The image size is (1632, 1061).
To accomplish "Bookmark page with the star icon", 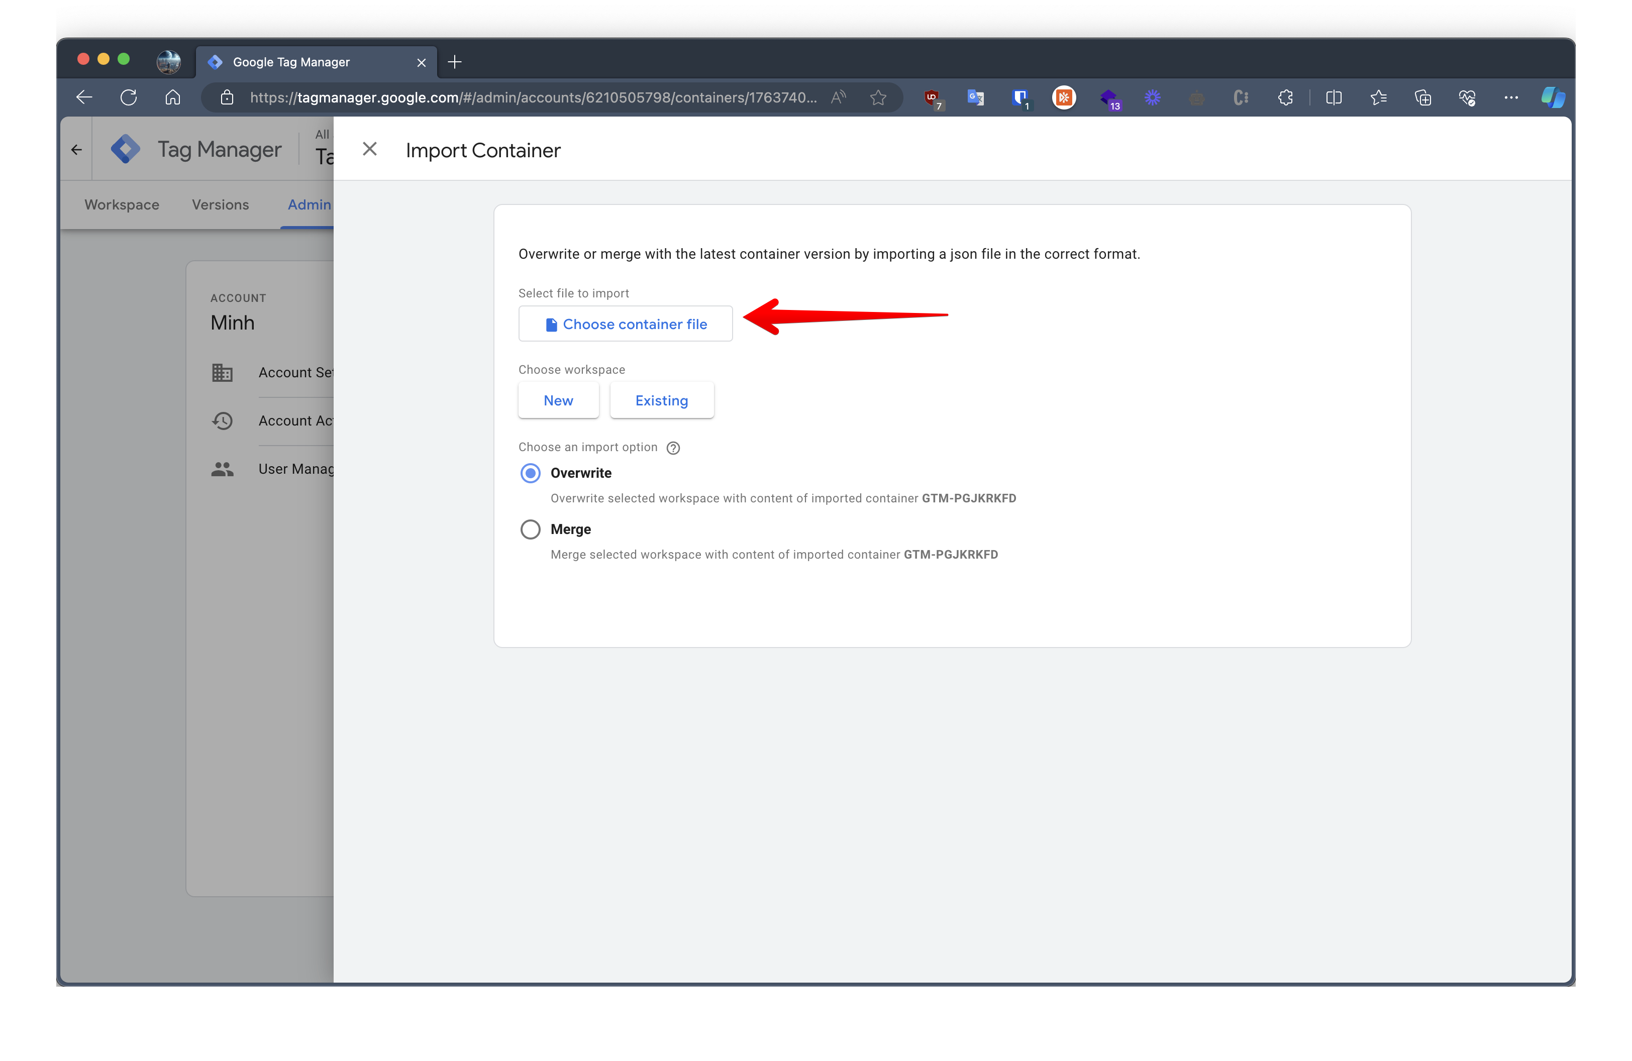I will (878, 98).
